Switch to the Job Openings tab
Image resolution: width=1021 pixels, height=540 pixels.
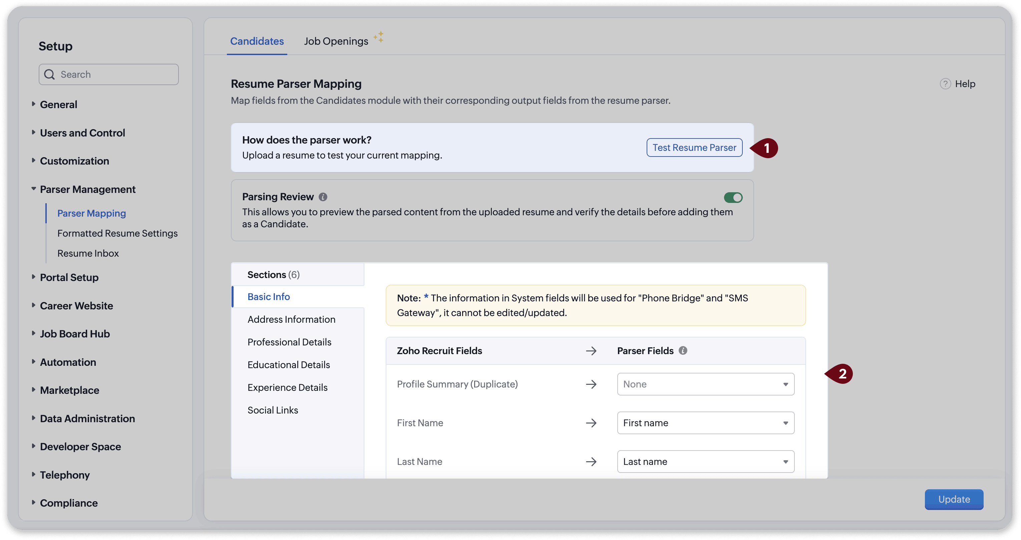336,41
